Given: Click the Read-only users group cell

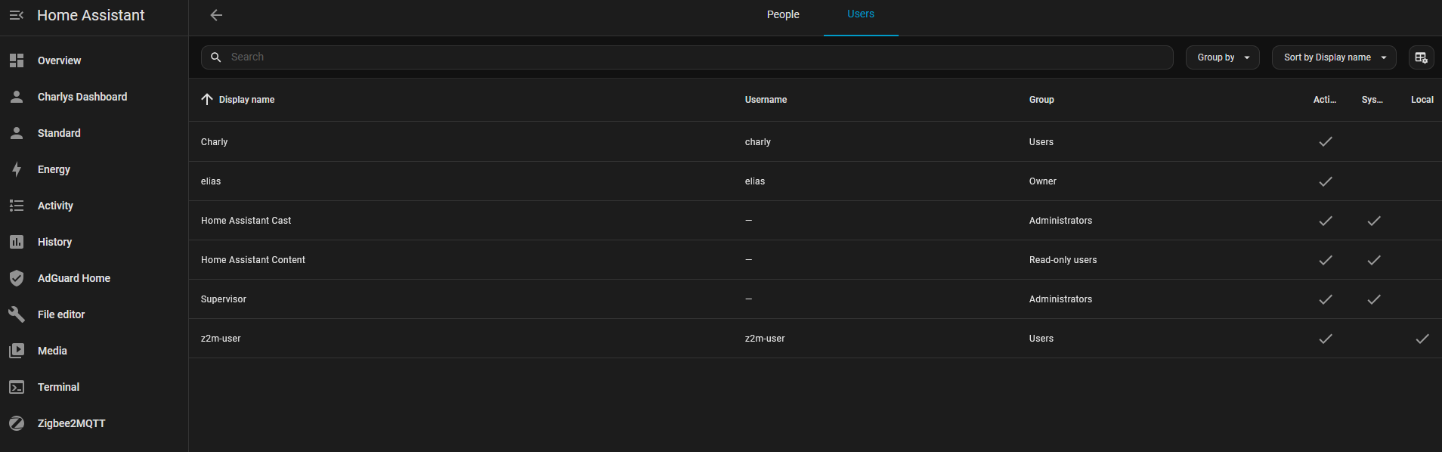Looking at the screenshot, I should 1063,260.
